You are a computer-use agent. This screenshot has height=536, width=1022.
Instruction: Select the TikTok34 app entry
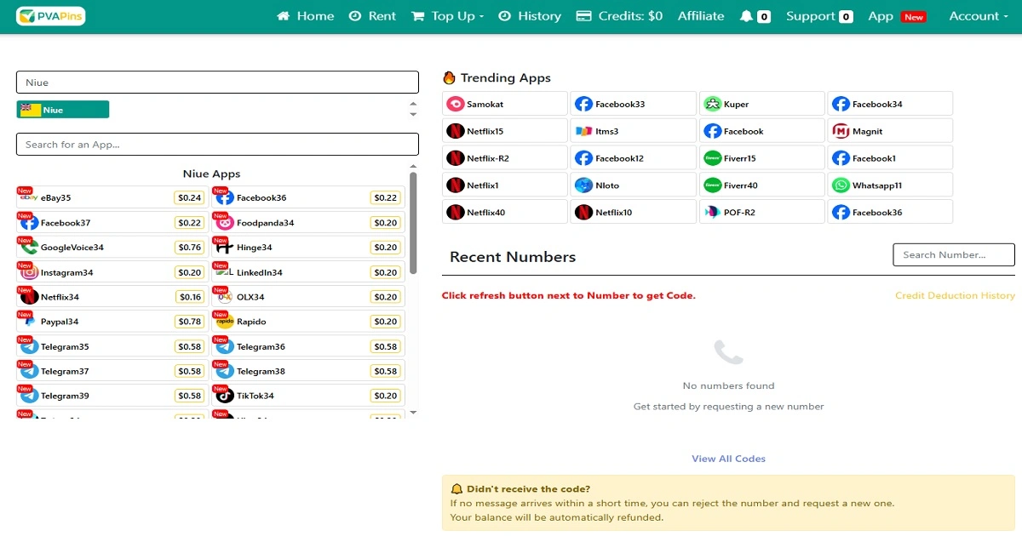click(x=308, y=396)
